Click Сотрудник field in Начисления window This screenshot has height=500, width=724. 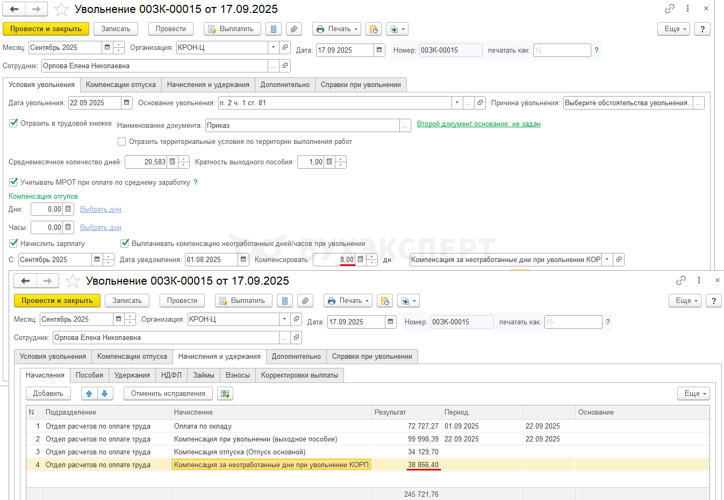point(166,337)
